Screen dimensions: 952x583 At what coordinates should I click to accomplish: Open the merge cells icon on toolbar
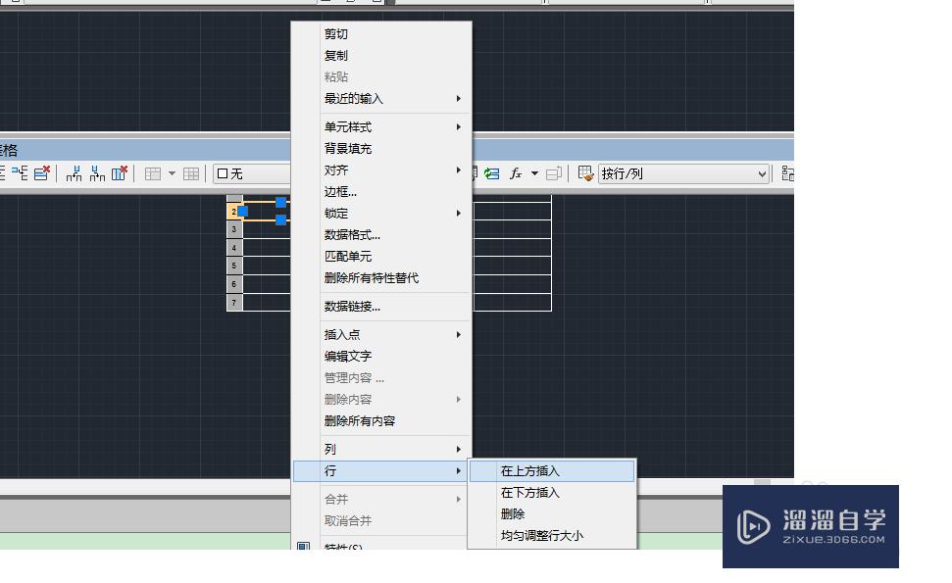[x=153, y=173]
